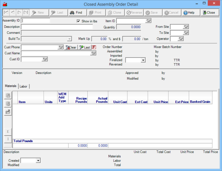Go to the previous record arrow
This screenshot has height=171, width=222.
pyautogui.click(x=13, y=13)
